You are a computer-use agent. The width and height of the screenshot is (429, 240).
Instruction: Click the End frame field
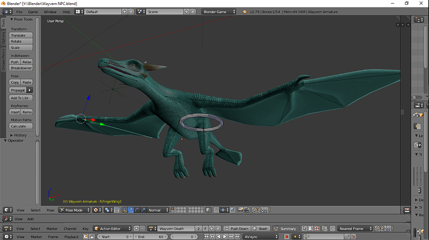point(151,237)
